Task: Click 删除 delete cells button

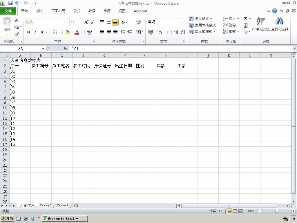Action: [x=231, y=25]
